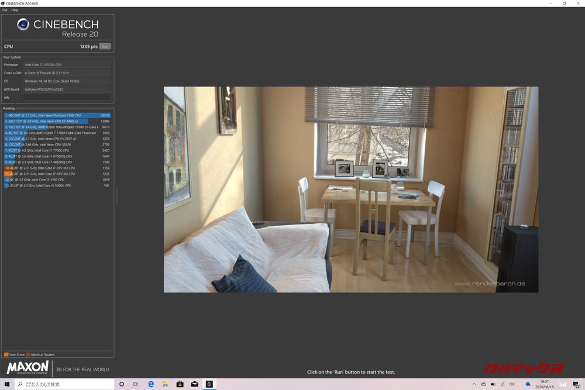Open Cortana from the taskbar
The width and height of the screenshot is (585, 390).
122,384
